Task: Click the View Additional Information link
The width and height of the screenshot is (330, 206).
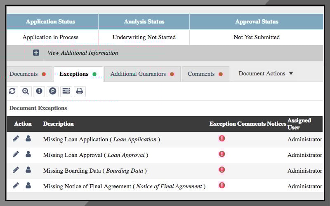Action: [x=82, y=53]
